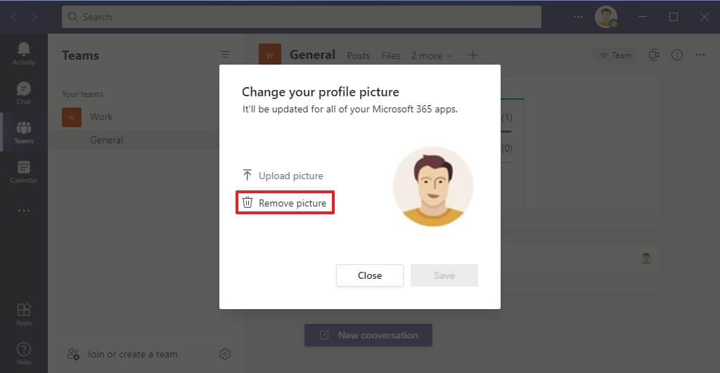Open more apps ellipsis in sidebar
This screenshot has height=373, width=720.
23,211
